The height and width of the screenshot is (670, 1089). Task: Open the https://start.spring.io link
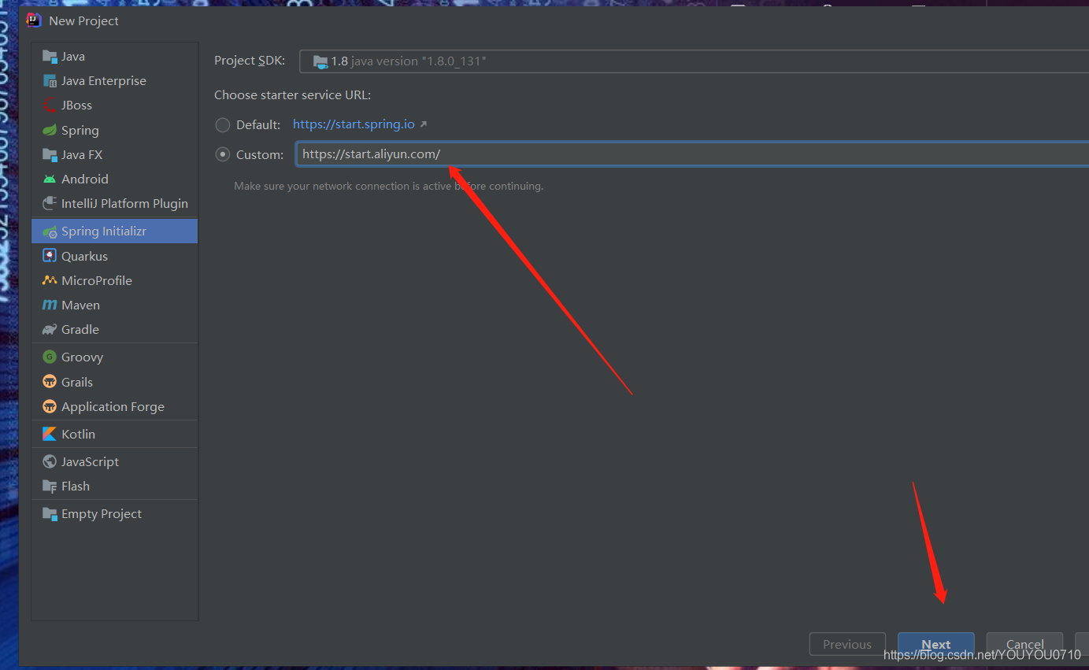pyautogui.click(x=354, y=124)
